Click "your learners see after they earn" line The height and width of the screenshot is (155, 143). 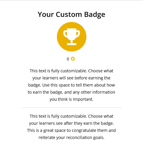[71, 123]
